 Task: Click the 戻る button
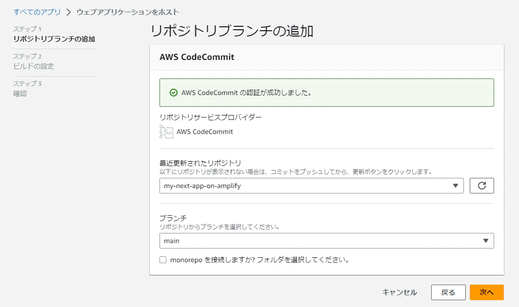(448, 292)
